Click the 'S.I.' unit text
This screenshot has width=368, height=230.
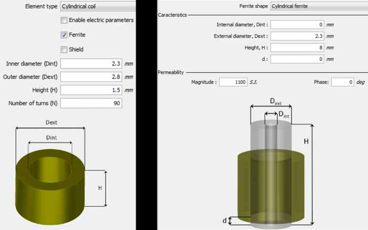pyautogui.click(x=253, y=82)
